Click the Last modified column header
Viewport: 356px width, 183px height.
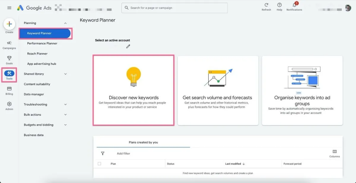point(233,164)
